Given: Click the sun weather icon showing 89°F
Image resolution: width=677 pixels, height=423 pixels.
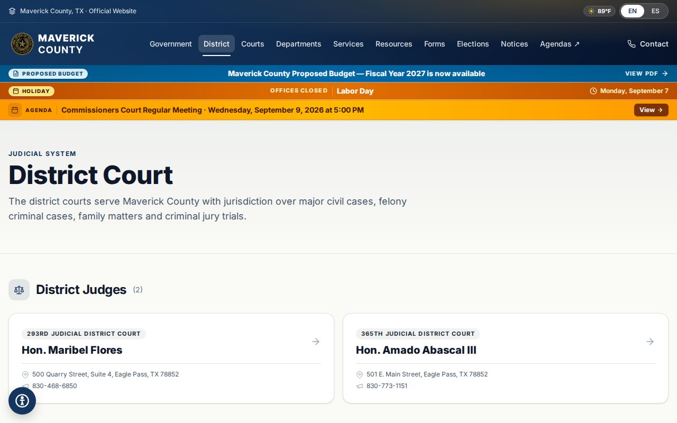Looking at the screenshot, I should (591, 11).
